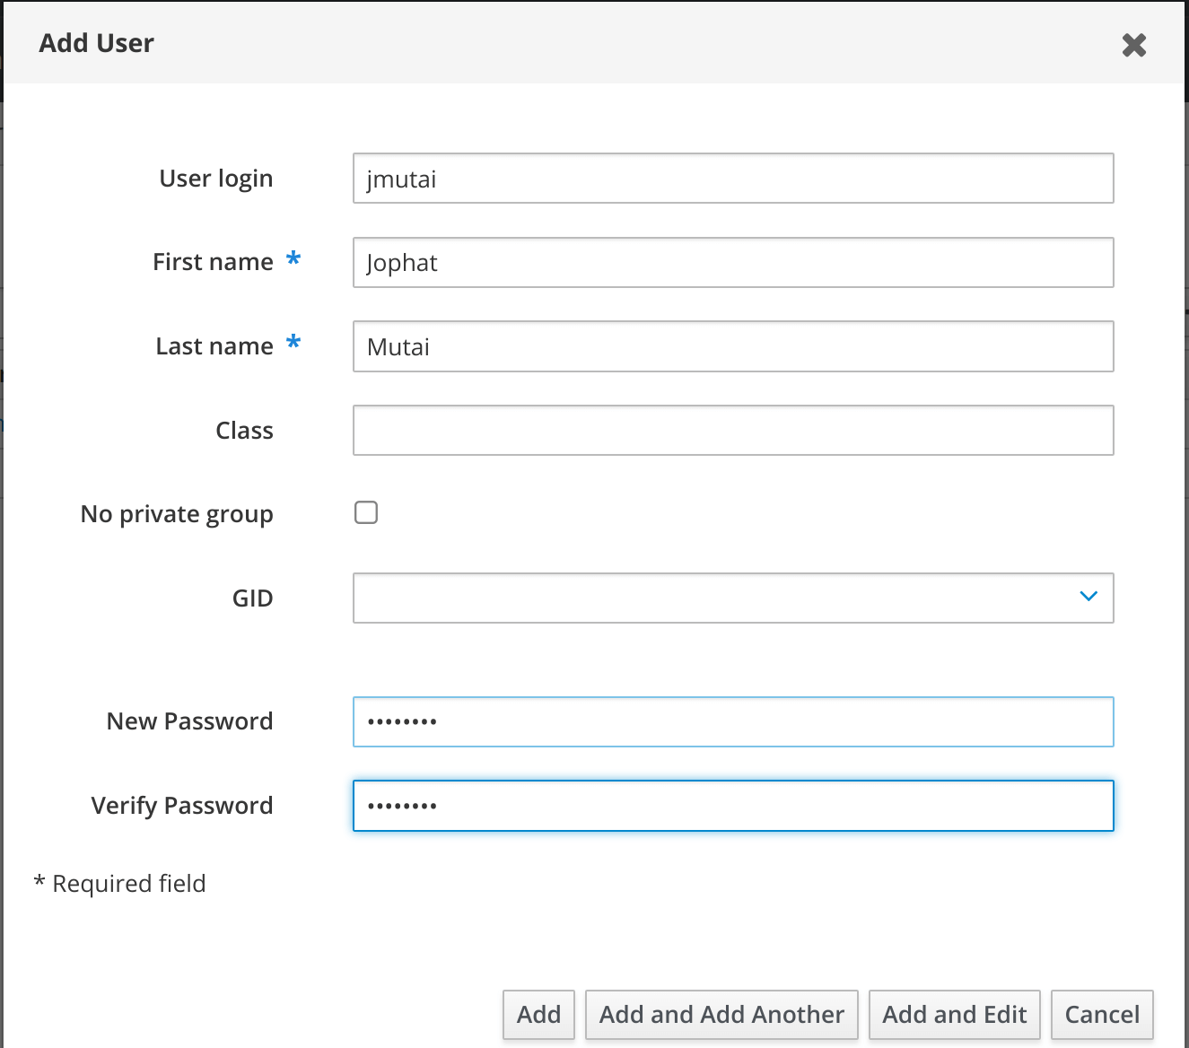
Task: Cancel the Add User dialog
Action: pos(1101,1015)
